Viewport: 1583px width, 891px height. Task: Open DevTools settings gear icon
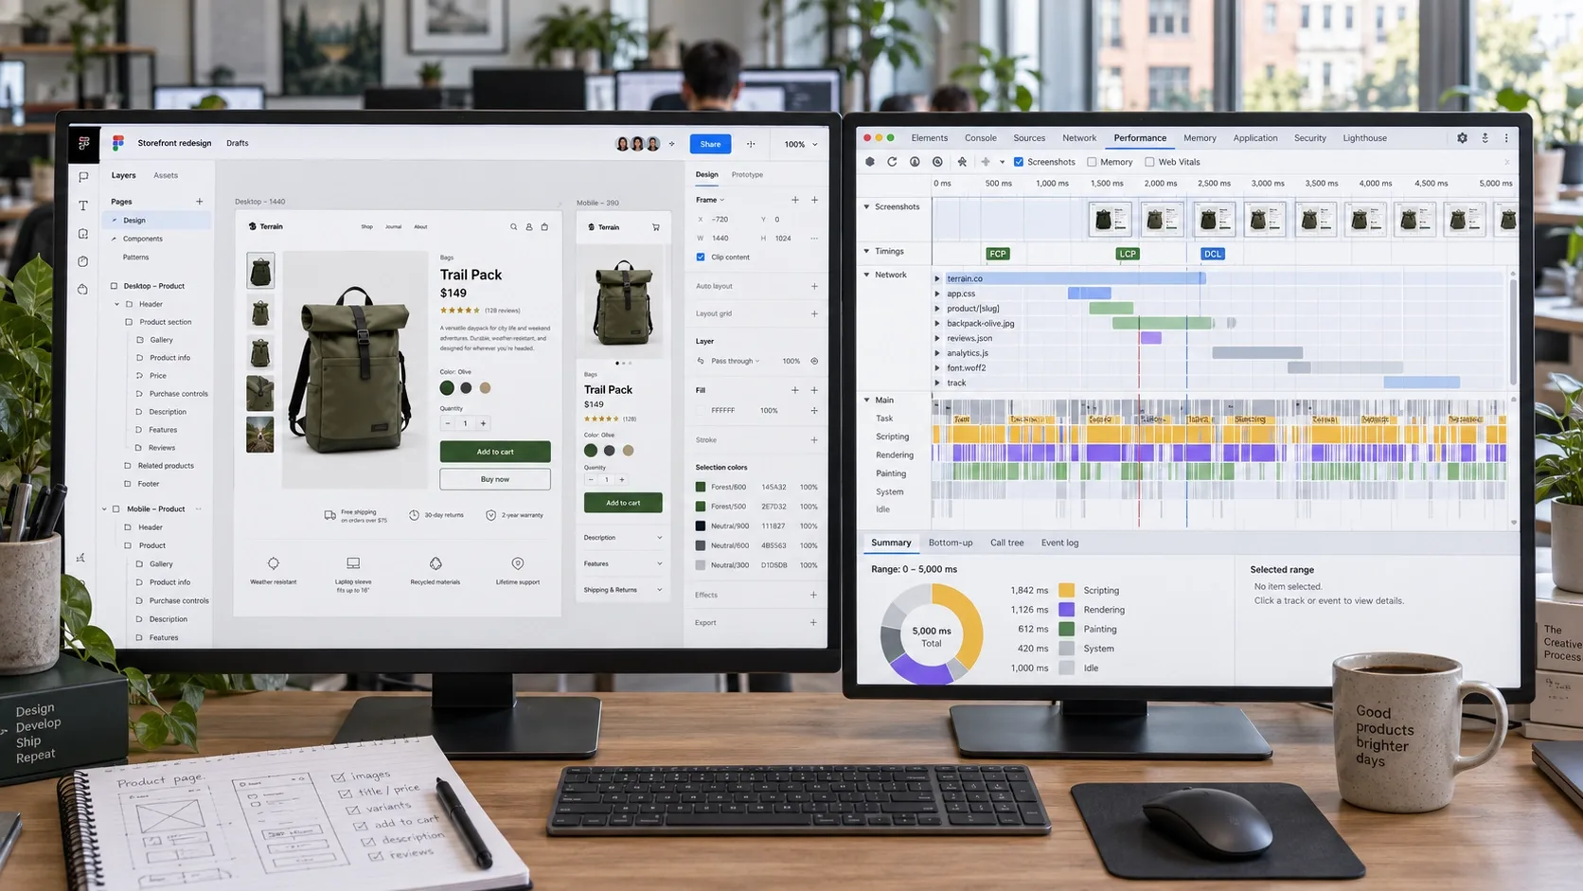pos(1462,138)
